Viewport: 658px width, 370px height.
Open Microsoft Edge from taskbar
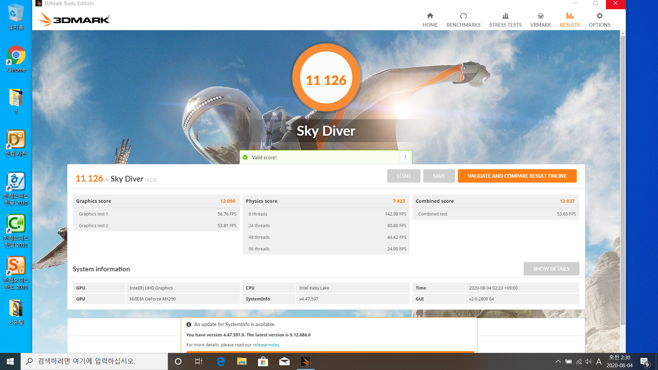pos(221,361)
